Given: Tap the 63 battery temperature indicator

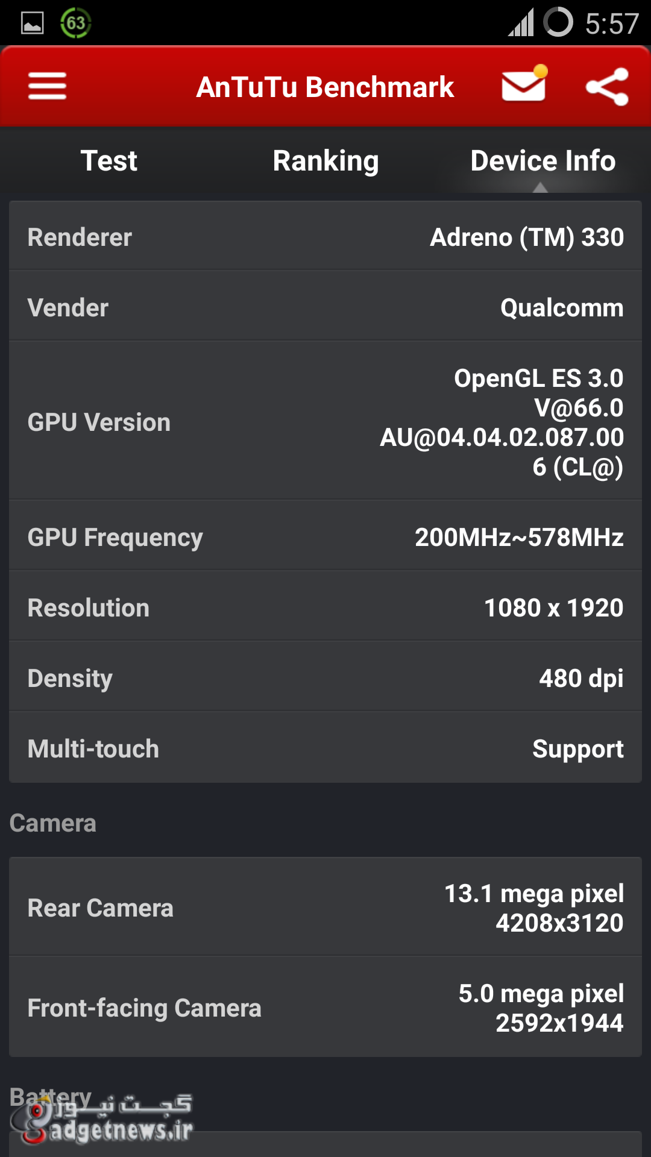Looking at the screenshot, I should [75, 23].
